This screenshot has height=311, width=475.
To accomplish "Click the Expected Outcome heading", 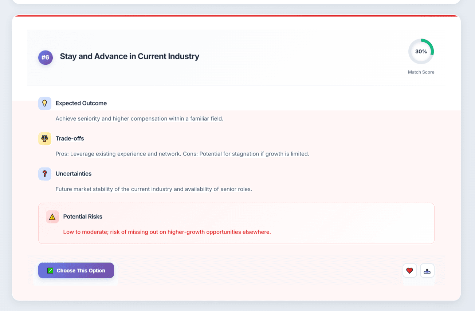I will coord(81,103).
